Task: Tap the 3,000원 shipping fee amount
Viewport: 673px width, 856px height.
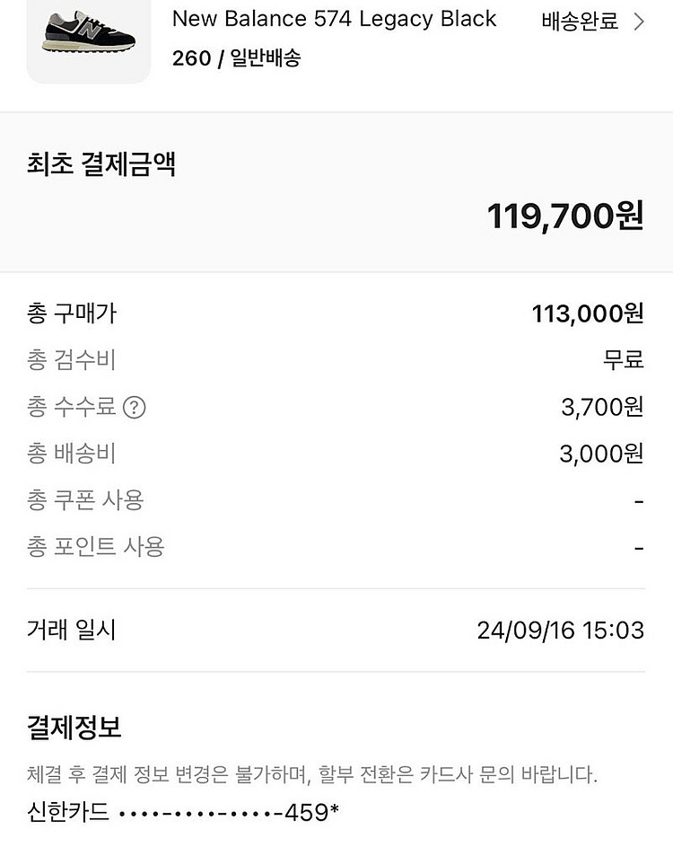Action: [x=601, y=454]
